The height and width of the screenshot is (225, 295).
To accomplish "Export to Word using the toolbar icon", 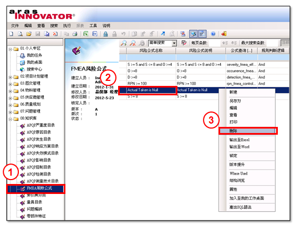I will coord(95,34).
